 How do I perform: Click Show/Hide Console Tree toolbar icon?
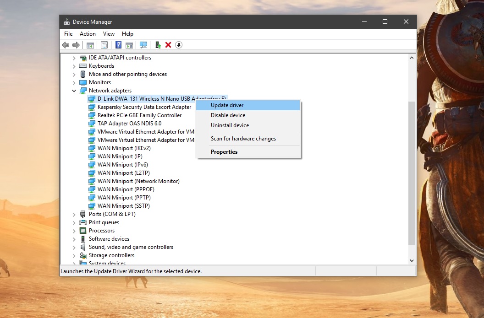coord(90,45)
